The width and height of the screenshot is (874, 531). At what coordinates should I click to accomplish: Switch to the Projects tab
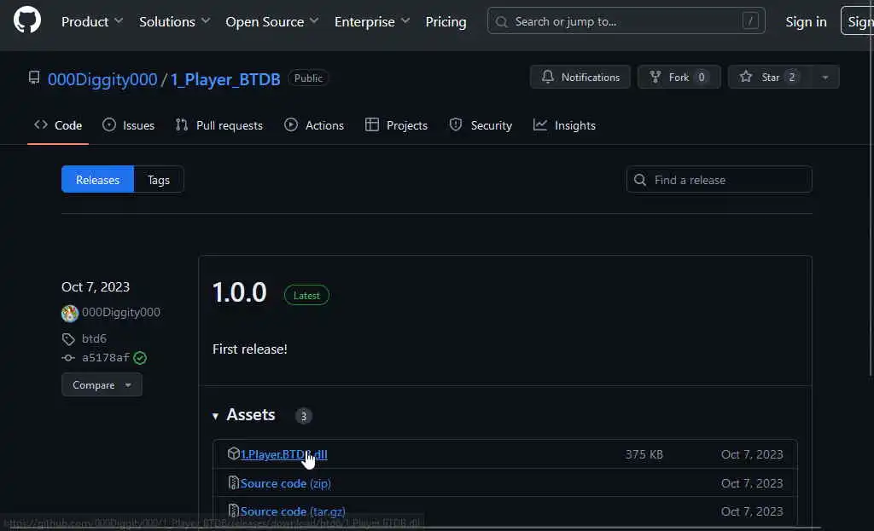pyautogui.click(x=396, y=125)
